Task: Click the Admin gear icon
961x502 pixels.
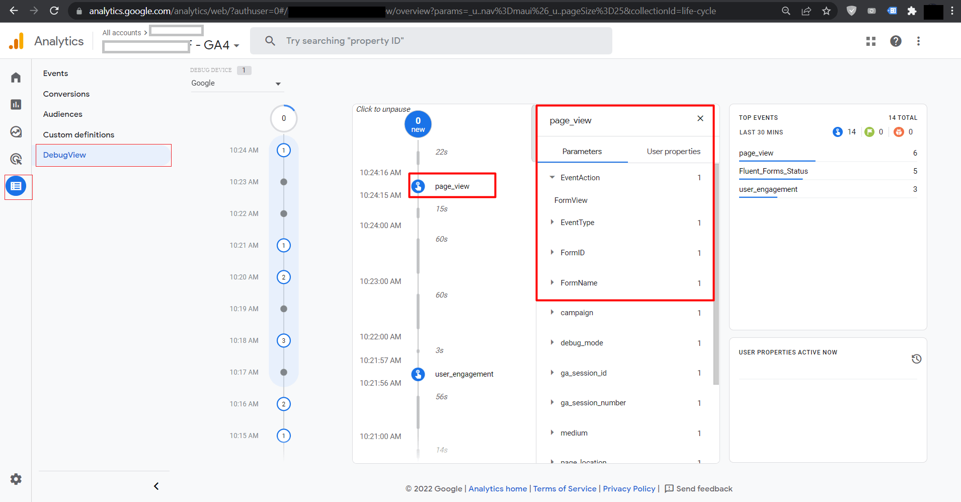Action: click(16, 479)
